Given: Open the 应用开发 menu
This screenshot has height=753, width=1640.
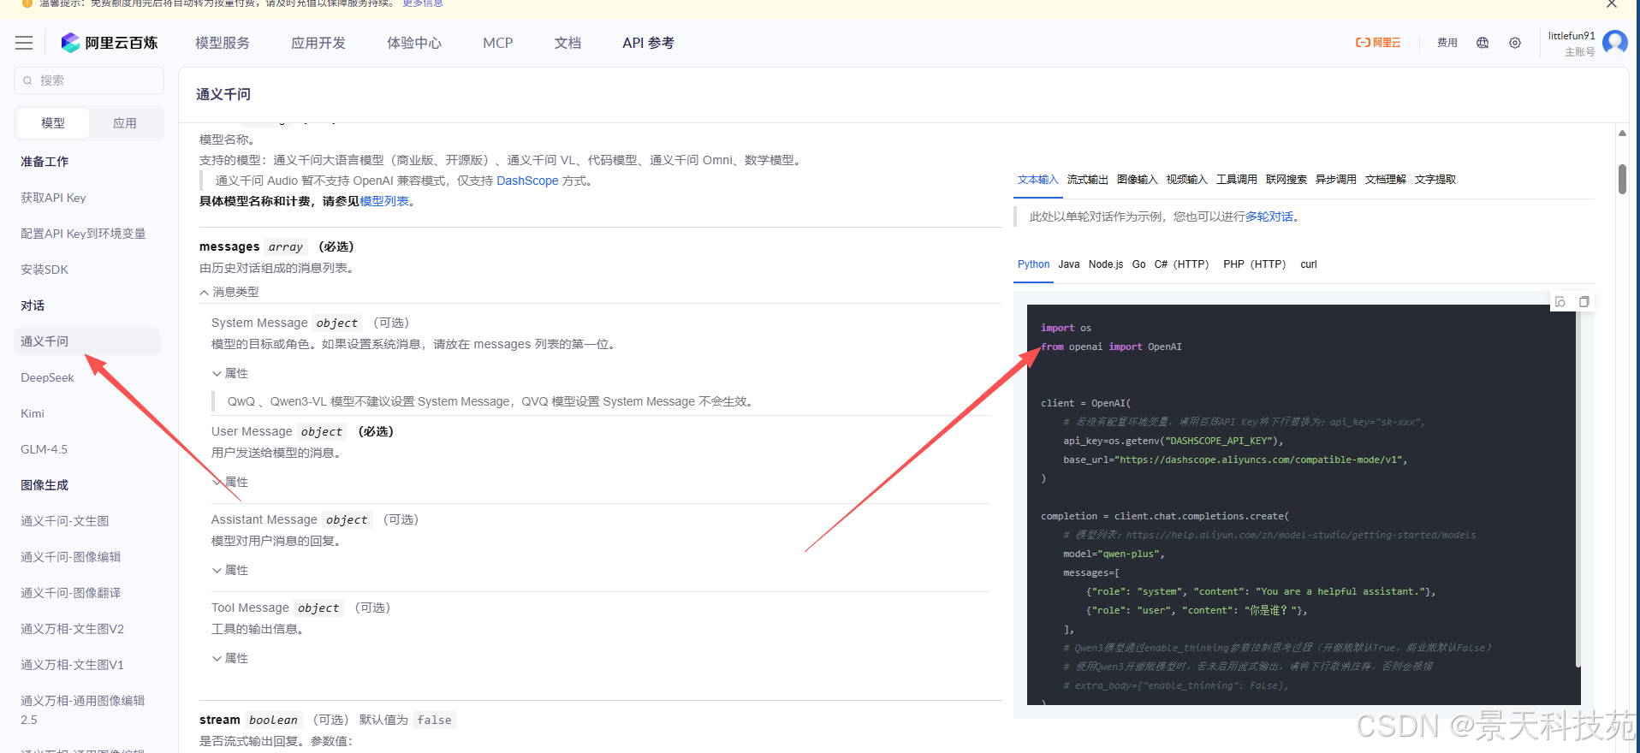Looking at the screenshot, I should (318, 43).
